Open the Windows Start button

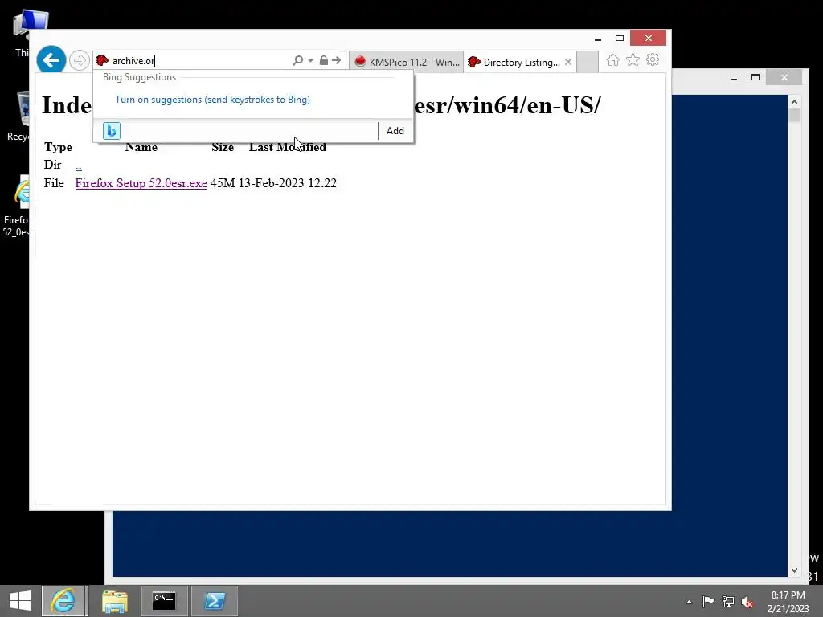(20, 601)
